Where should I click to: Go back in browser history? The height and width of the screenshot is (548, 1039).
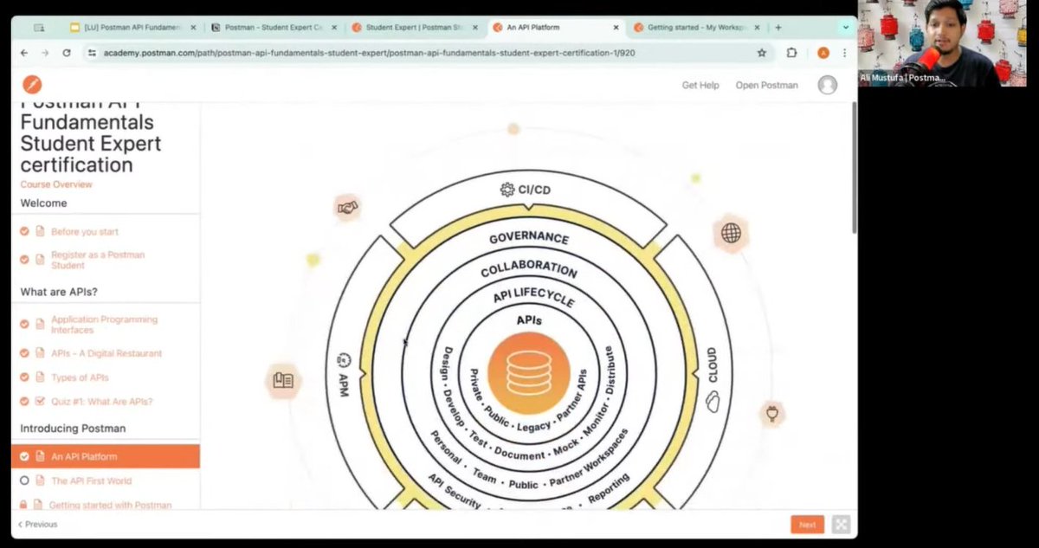24,53
